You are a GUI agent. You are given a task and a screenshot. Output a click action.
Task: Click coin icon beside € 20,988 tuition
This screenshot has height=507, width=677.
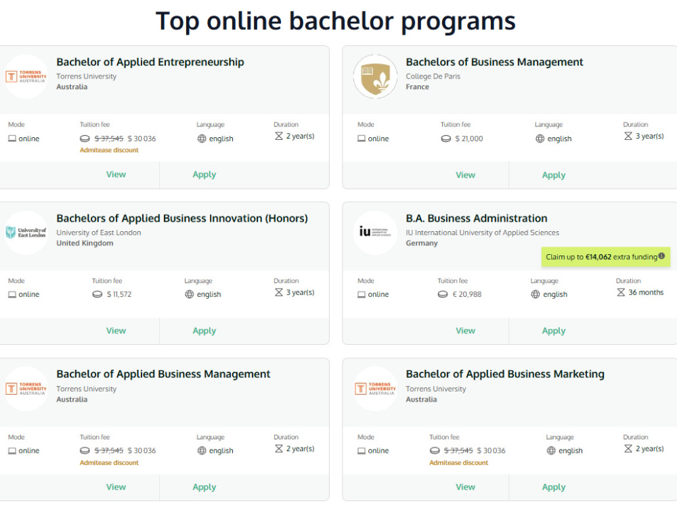[x=443, y=295]
